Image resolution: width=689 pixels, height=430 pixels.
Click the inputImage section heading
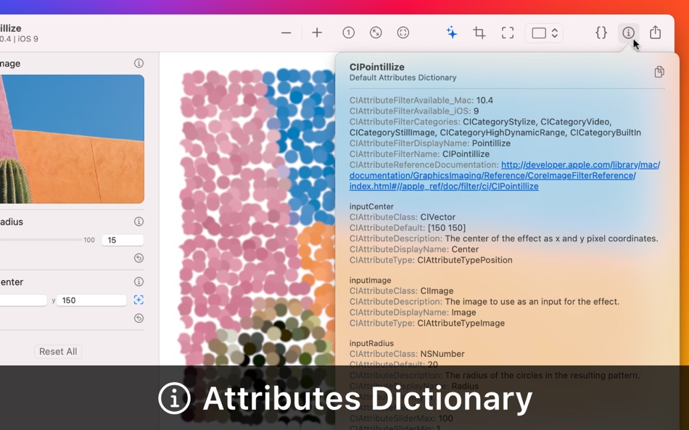(370, 280)
